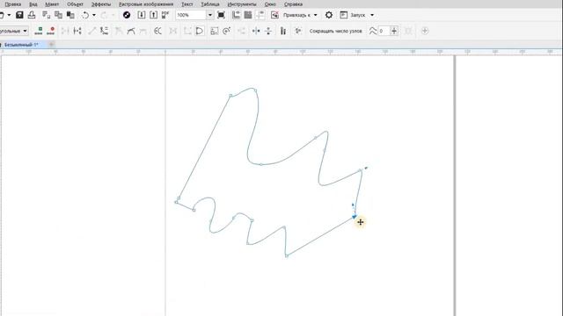Click the red Delete nodes icon
563x316 pixels.
(51, 31)
